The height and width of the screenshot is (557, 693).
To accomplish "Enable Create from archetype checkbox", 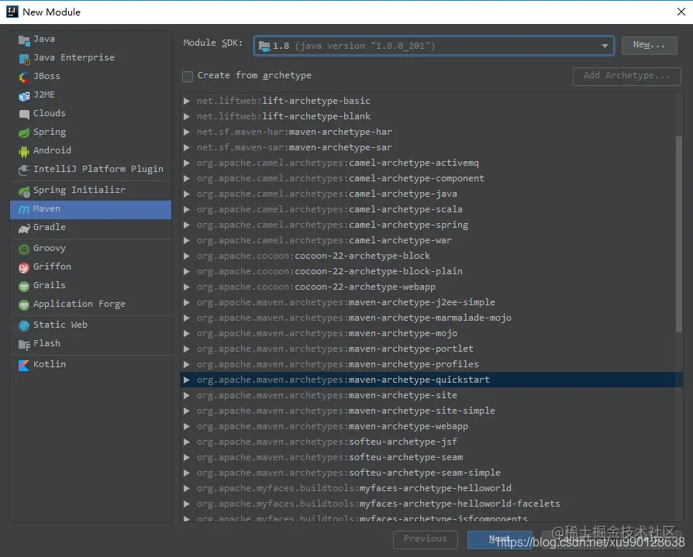I will click(188, 77).
